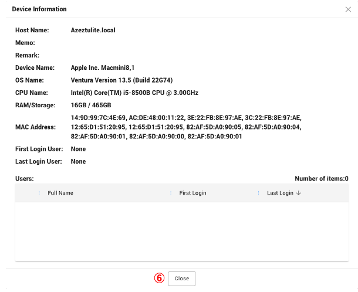Close the dialog with the X icon
This screenshot has width=358, height=292.
tap(348, 9)
